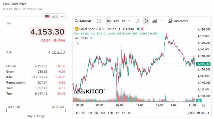Set the chart range to 3M
This screenshot has height=119, width=214.
pyautogui.click(x=97, y=113)
